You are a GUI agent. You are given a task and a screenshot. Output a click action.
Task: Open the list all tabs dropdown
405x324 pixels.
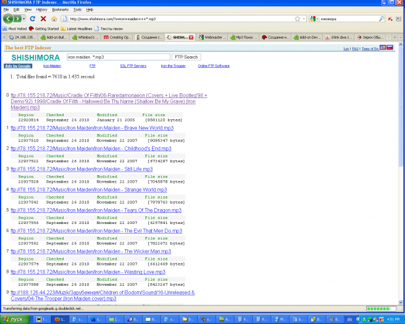[x=401, y=38]
